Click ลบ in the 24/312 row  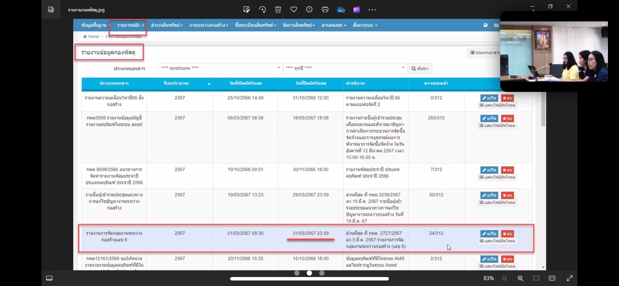pyautogui.click(x=507, y=234)
